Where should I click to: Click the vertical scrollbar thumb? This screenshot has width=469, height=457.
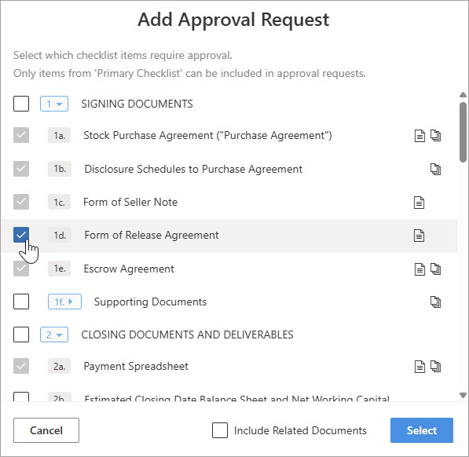[x=463, y=133]
